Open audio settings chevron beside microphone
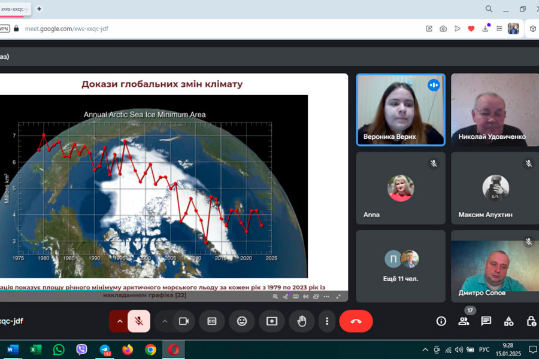 (120, 321)
